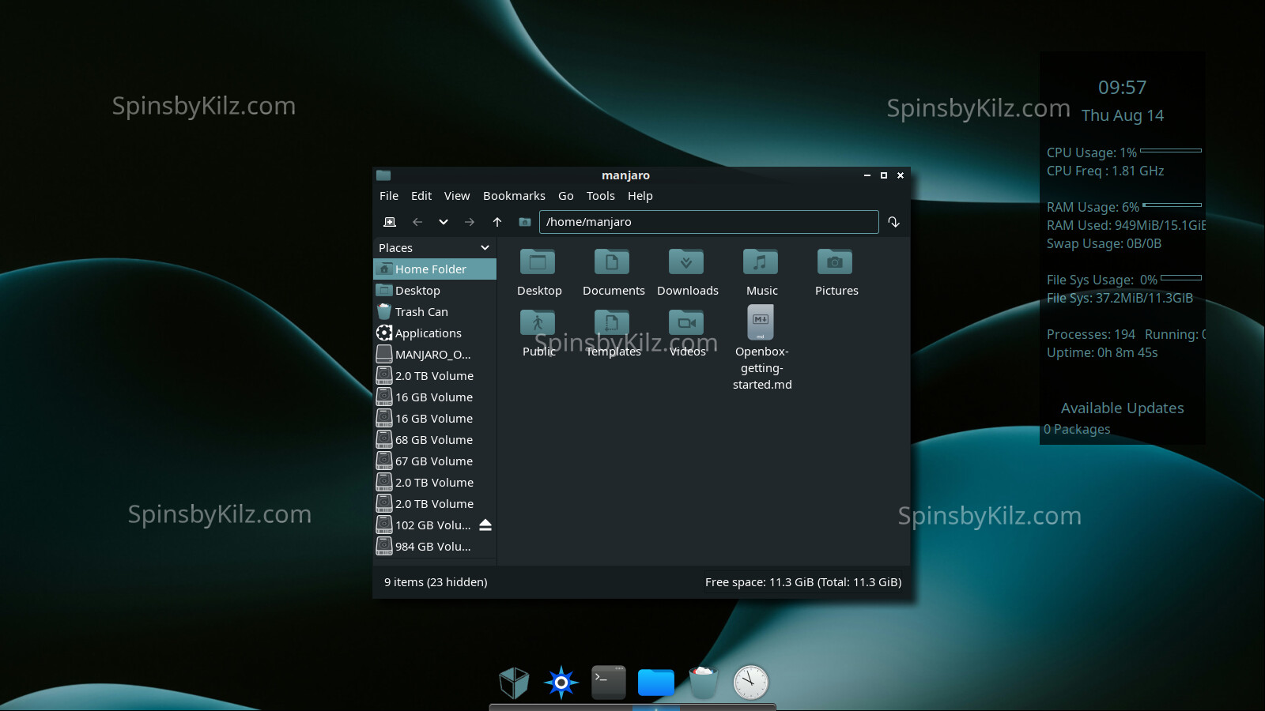This screenshot has width=1265, height=711.
Task: Open the blue folder file manager dock icon
Action: tap(656, 683)
